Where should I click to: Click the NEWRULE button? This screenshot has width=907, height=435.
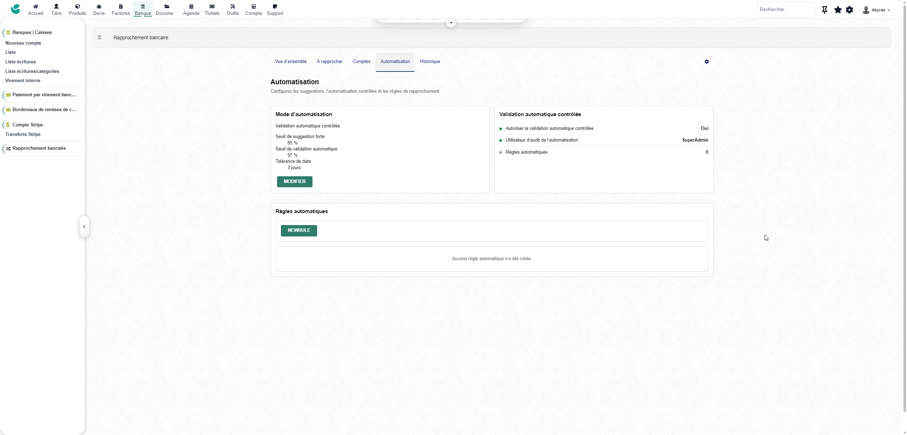pyautogui.click(x=299, y=230)
